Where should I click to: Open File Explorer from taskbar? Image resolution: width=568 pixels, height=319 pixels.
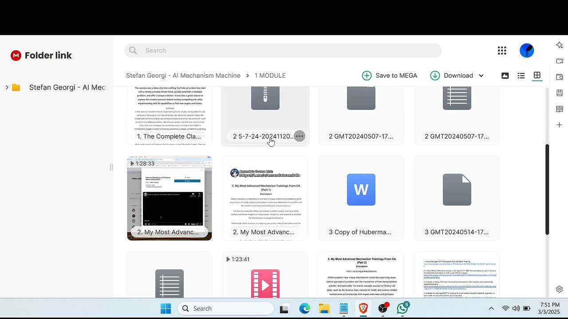324,308
